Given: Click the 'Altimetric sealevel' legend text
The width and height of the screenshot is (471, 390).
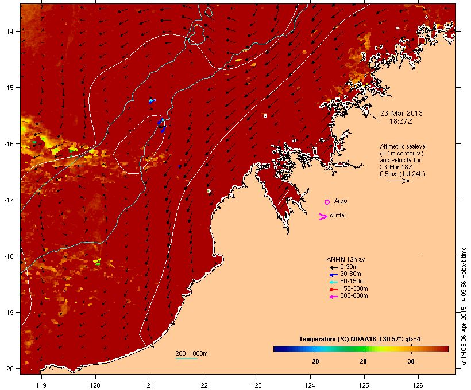Looking at the screenshot, I should coord(403,146).
